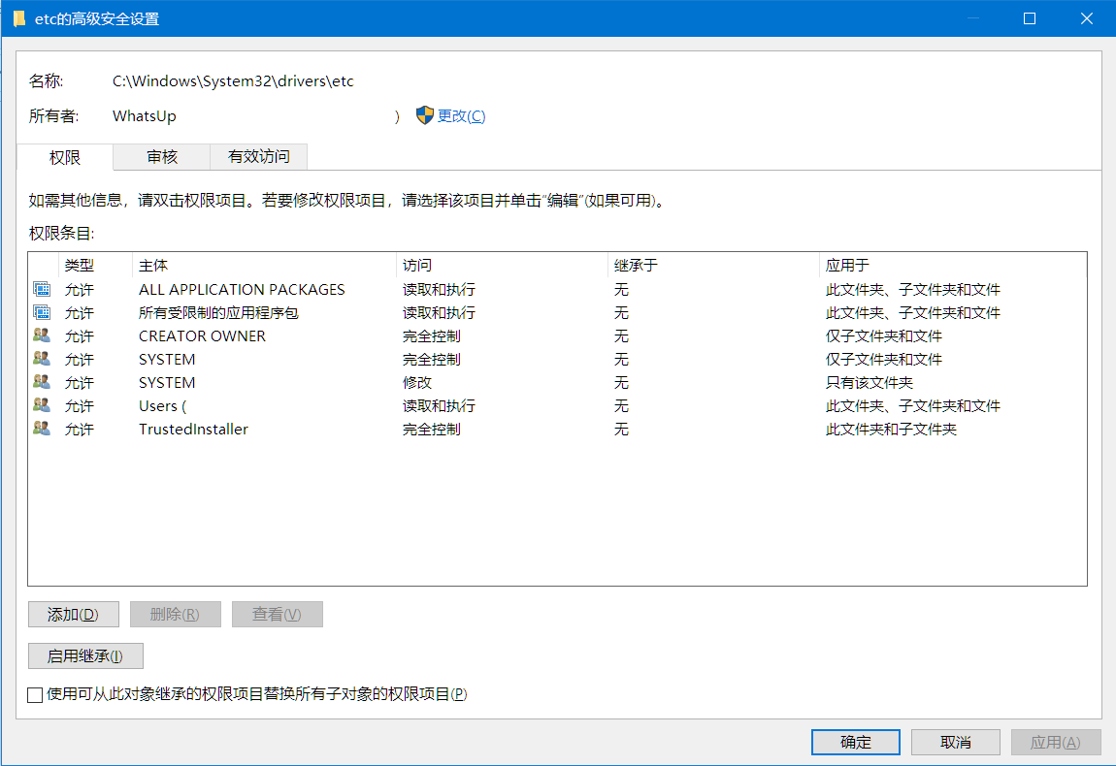Click the shield icon beside 更改
Viewport: 1116px width, 766px height.
[x=425, y=115]
